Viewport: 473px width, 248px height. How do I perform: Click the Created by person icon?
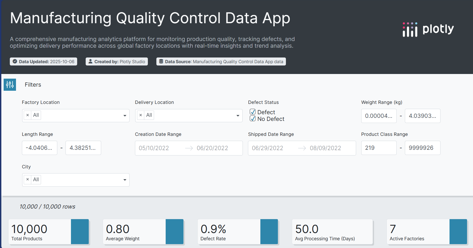[x=90, y=61]
